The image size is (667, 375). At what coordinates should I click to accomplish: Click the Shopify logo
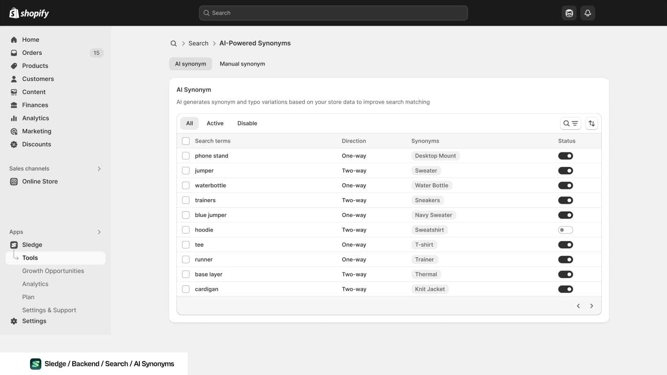pos(29,13)
